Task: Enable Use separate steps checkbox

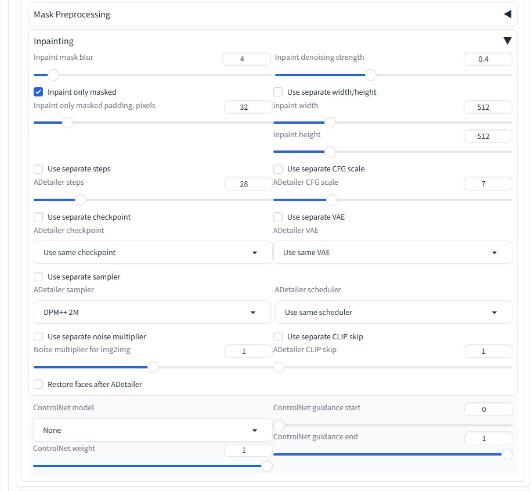Action: (39, 169)
